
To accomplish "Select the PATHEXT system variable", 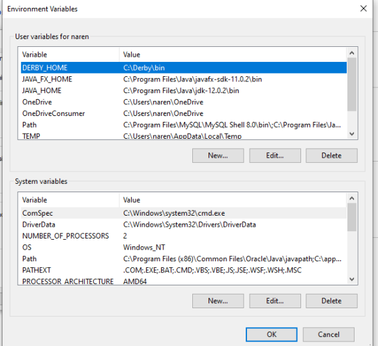I will [x=184, y=270].
